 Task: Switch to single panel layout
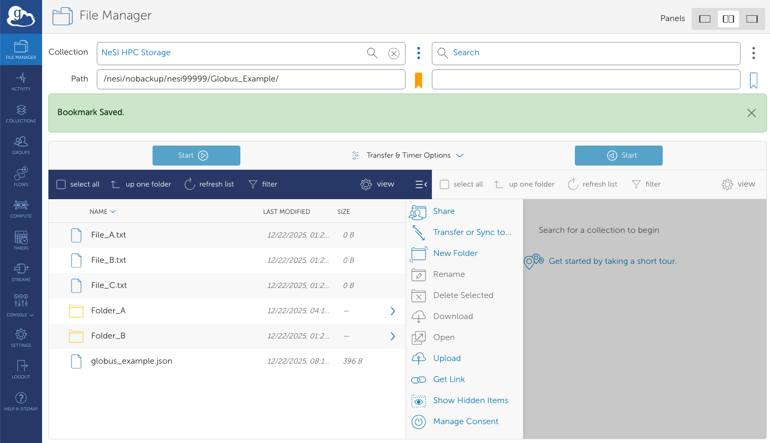point(704,18)
